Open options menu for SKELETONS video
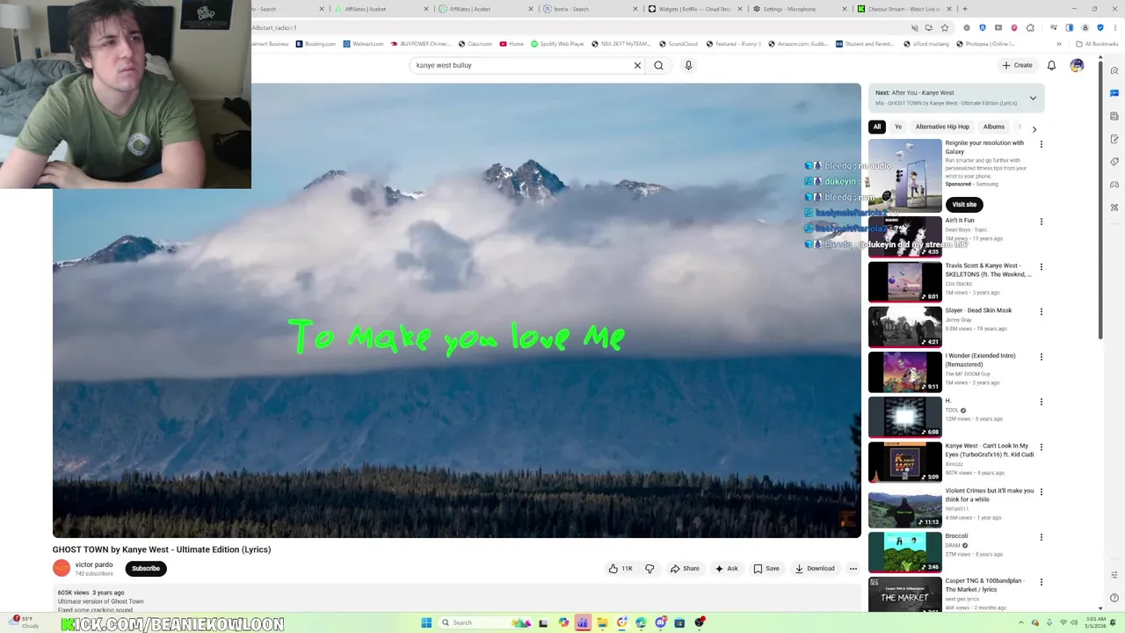Viewport: 1125px width, 633px height. pos(1042,266)
